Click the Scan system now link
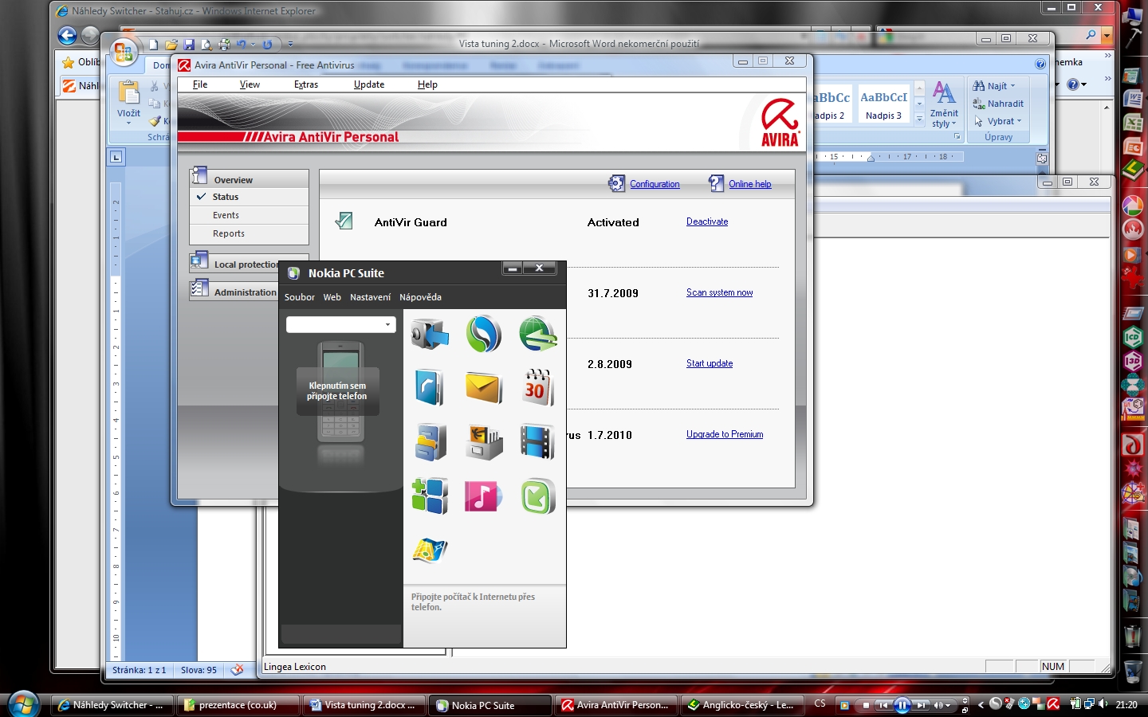The width and height of the screenshot is (1148, 717). point(719,292)
